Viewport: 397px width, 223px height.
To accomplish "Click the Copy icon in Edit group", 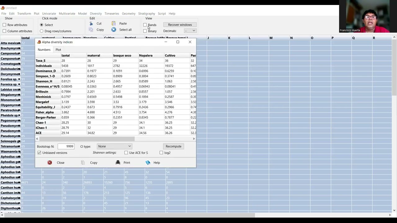I will point(91,30).
